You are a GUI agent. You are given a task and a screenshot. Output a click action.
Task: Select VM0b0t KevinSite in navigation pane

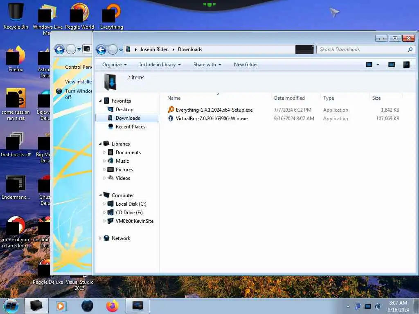pos(134,221)
